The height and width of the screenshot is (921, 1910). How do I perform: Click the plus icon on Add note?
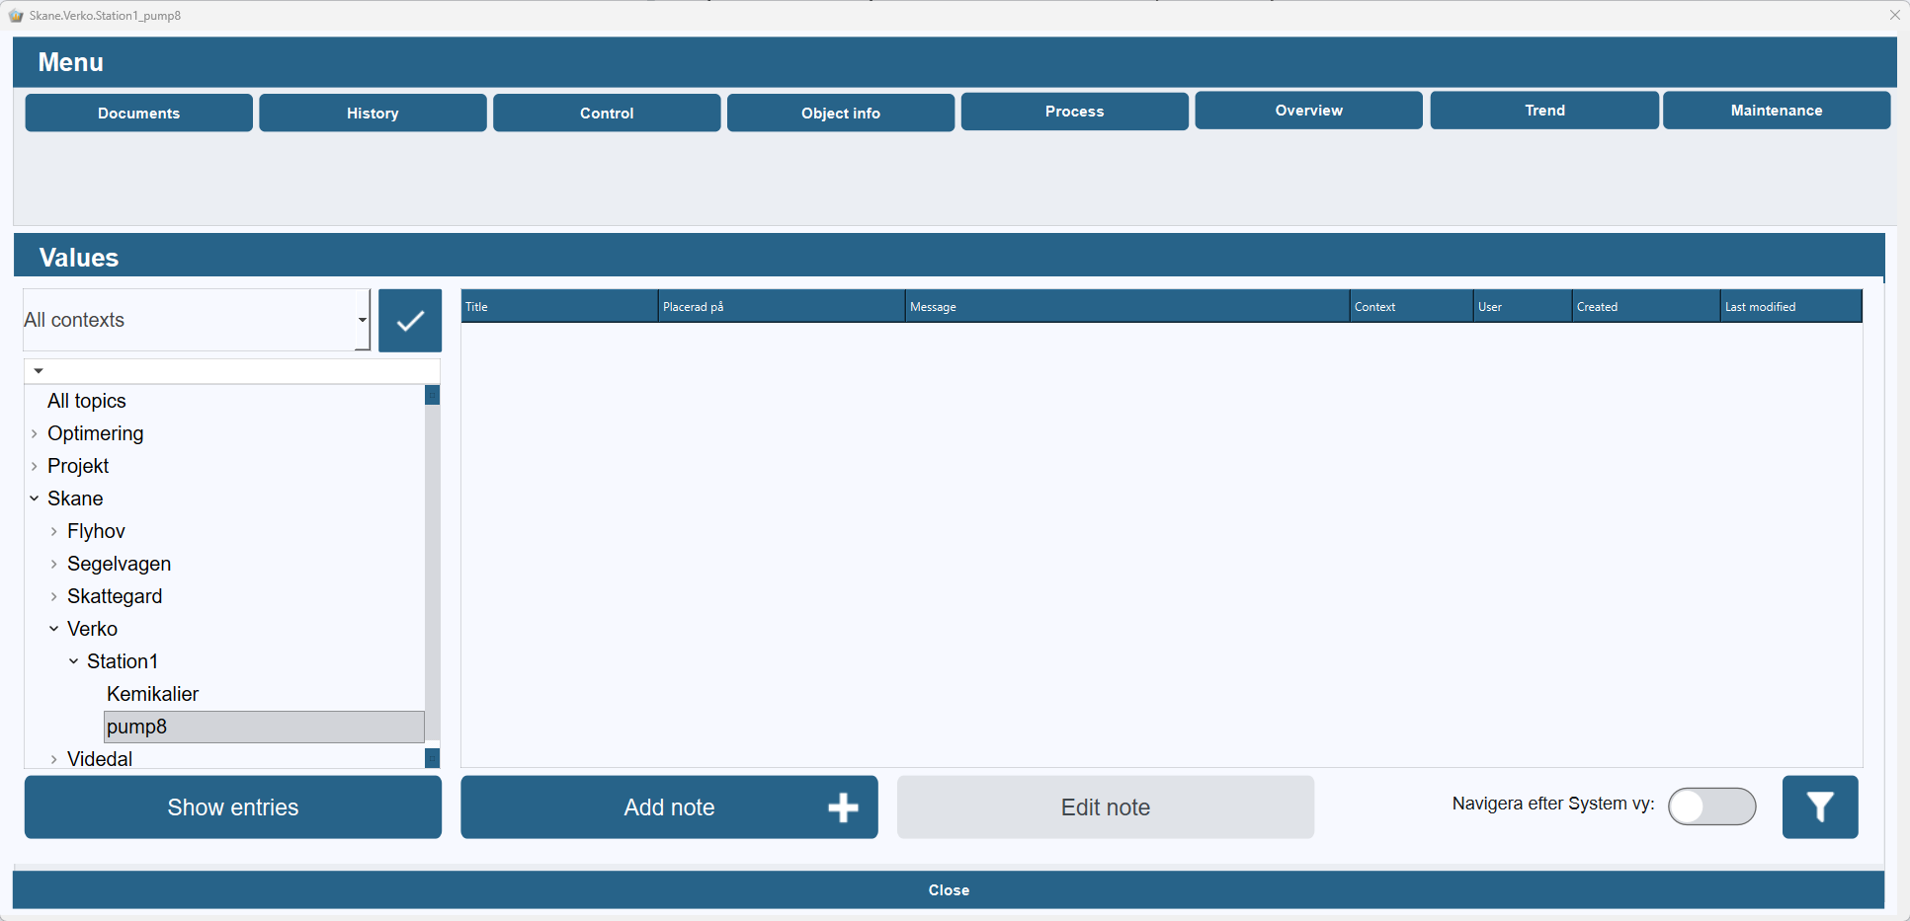point(843,807)
